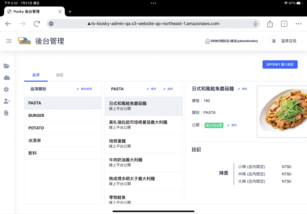Viewport: 307px width, 214px height.
Task: Click the 溫 user avatar
Action: (273, 41)
